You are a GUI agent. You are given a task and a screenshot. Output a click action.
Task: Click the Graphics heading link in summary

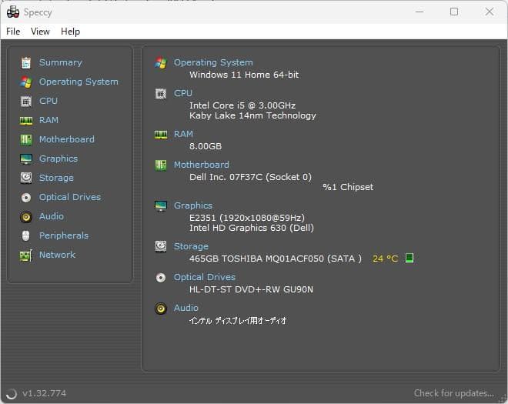pyautogui.click(x=193, y=205)
